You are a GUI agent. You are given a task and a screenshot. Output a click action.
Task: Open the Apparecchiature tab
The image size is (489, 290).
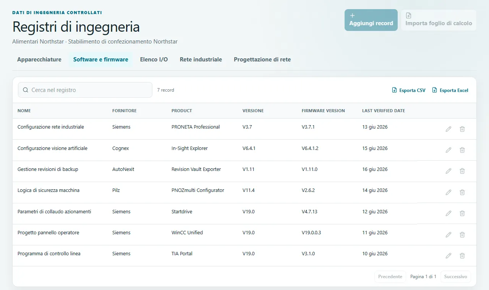click(x=39, y=60)
